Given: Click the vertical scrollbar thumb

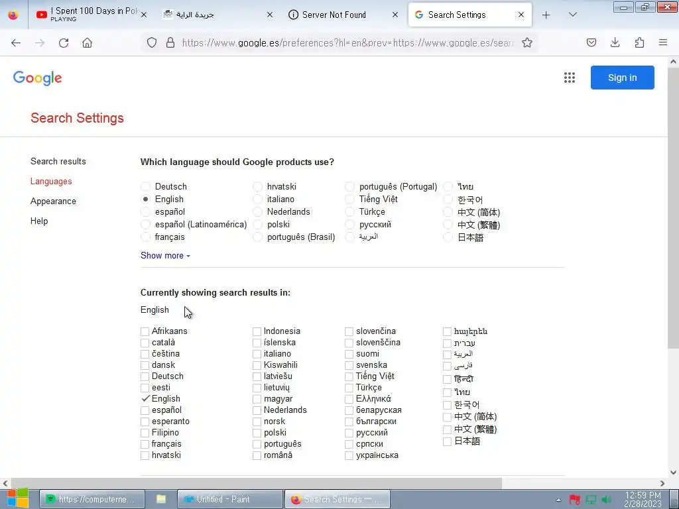Looking at the screenshot, I should (x=673, y=209).
